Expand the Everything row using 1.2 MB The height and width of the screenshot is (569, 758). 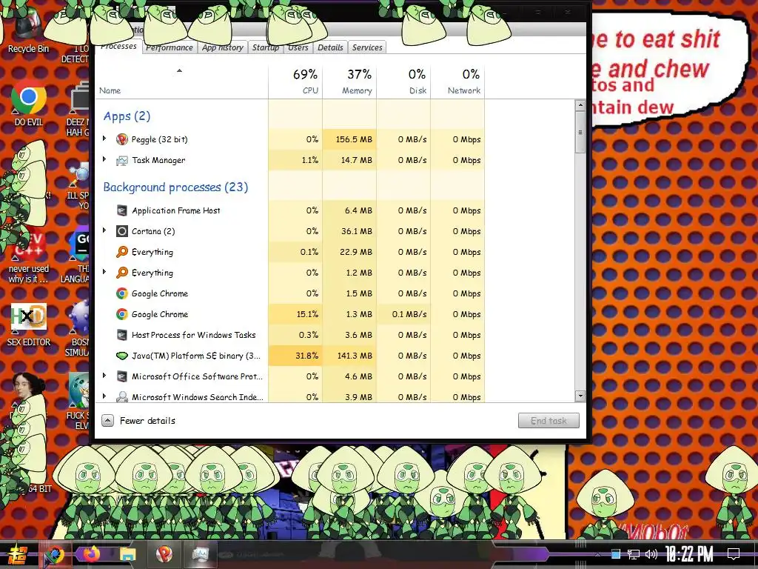click(104, 272)
